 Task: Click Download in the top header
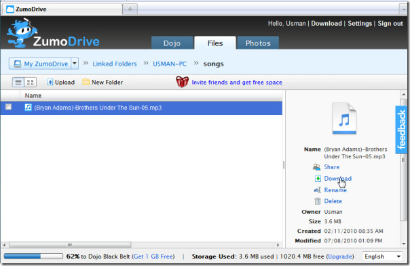tap(327, 24)
